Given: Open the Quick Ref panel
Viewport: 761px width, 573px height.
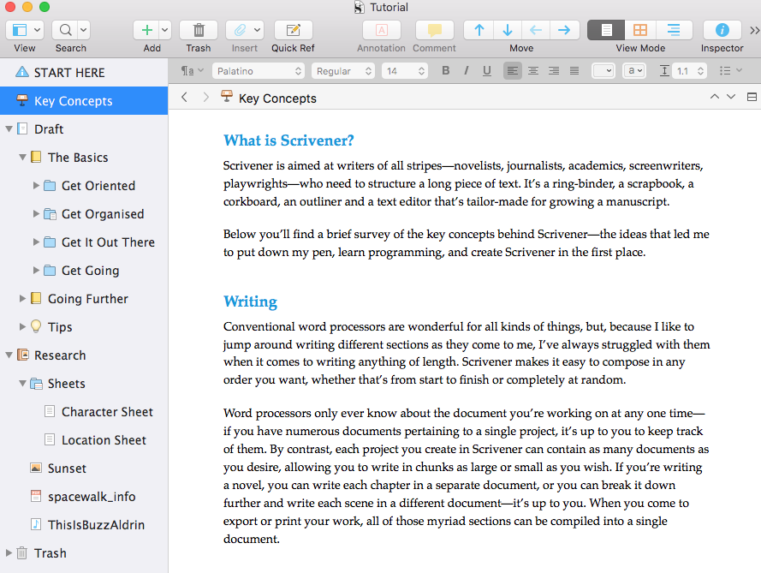Looking at the screenshot, I should click(293, 30).
